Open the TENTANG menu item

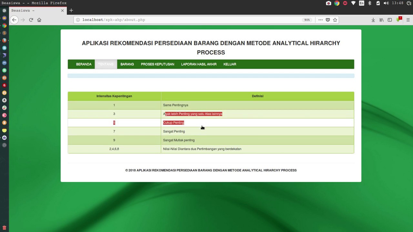click(106, 64)
